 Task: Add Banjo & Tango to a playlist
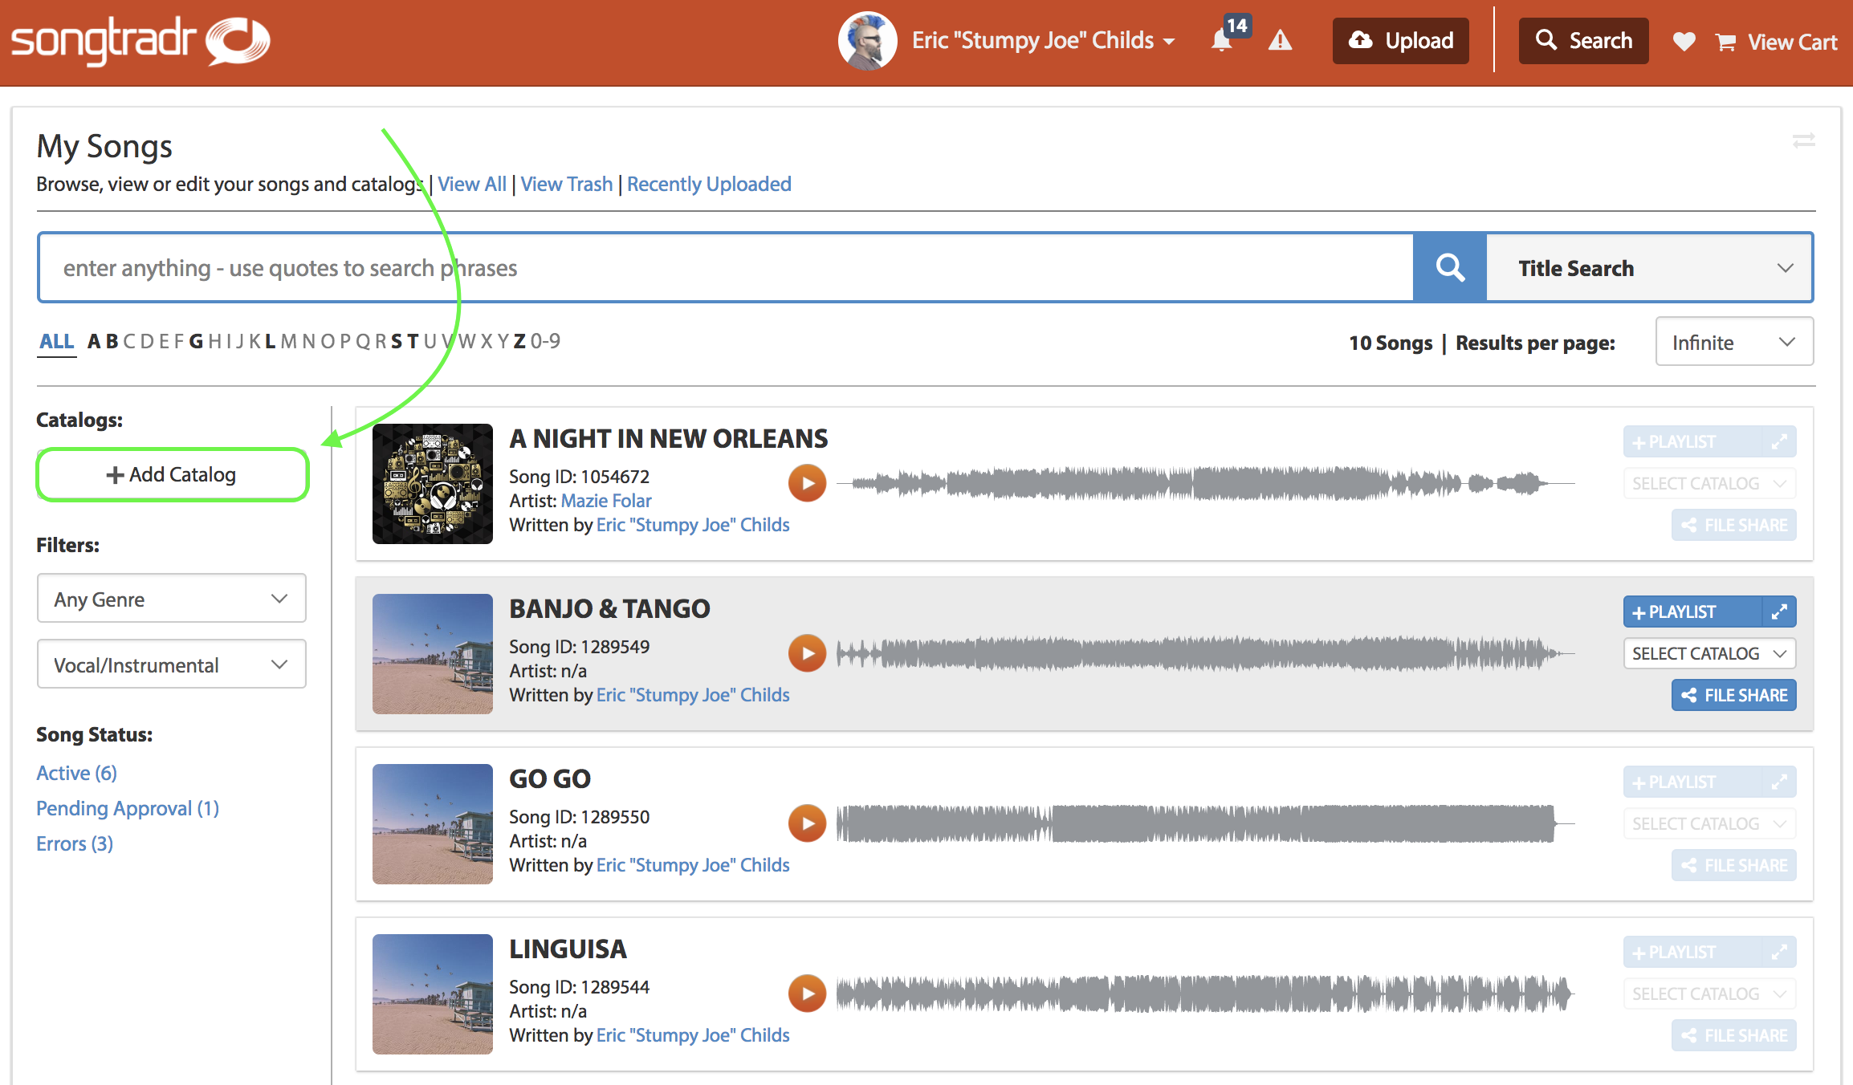1692,612
